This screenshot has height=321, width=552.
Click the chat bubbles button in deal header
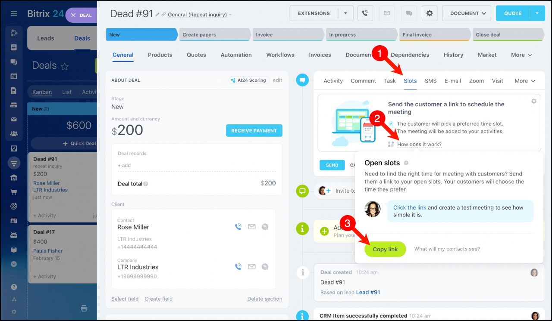(x=408, y=13)
